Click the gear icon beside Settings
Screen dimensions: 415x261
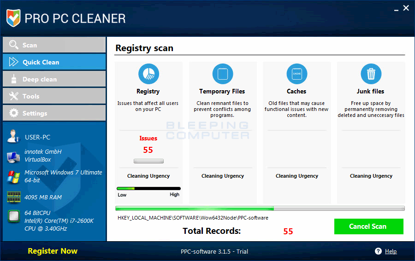pyautogui.click(x=14, y=113)
